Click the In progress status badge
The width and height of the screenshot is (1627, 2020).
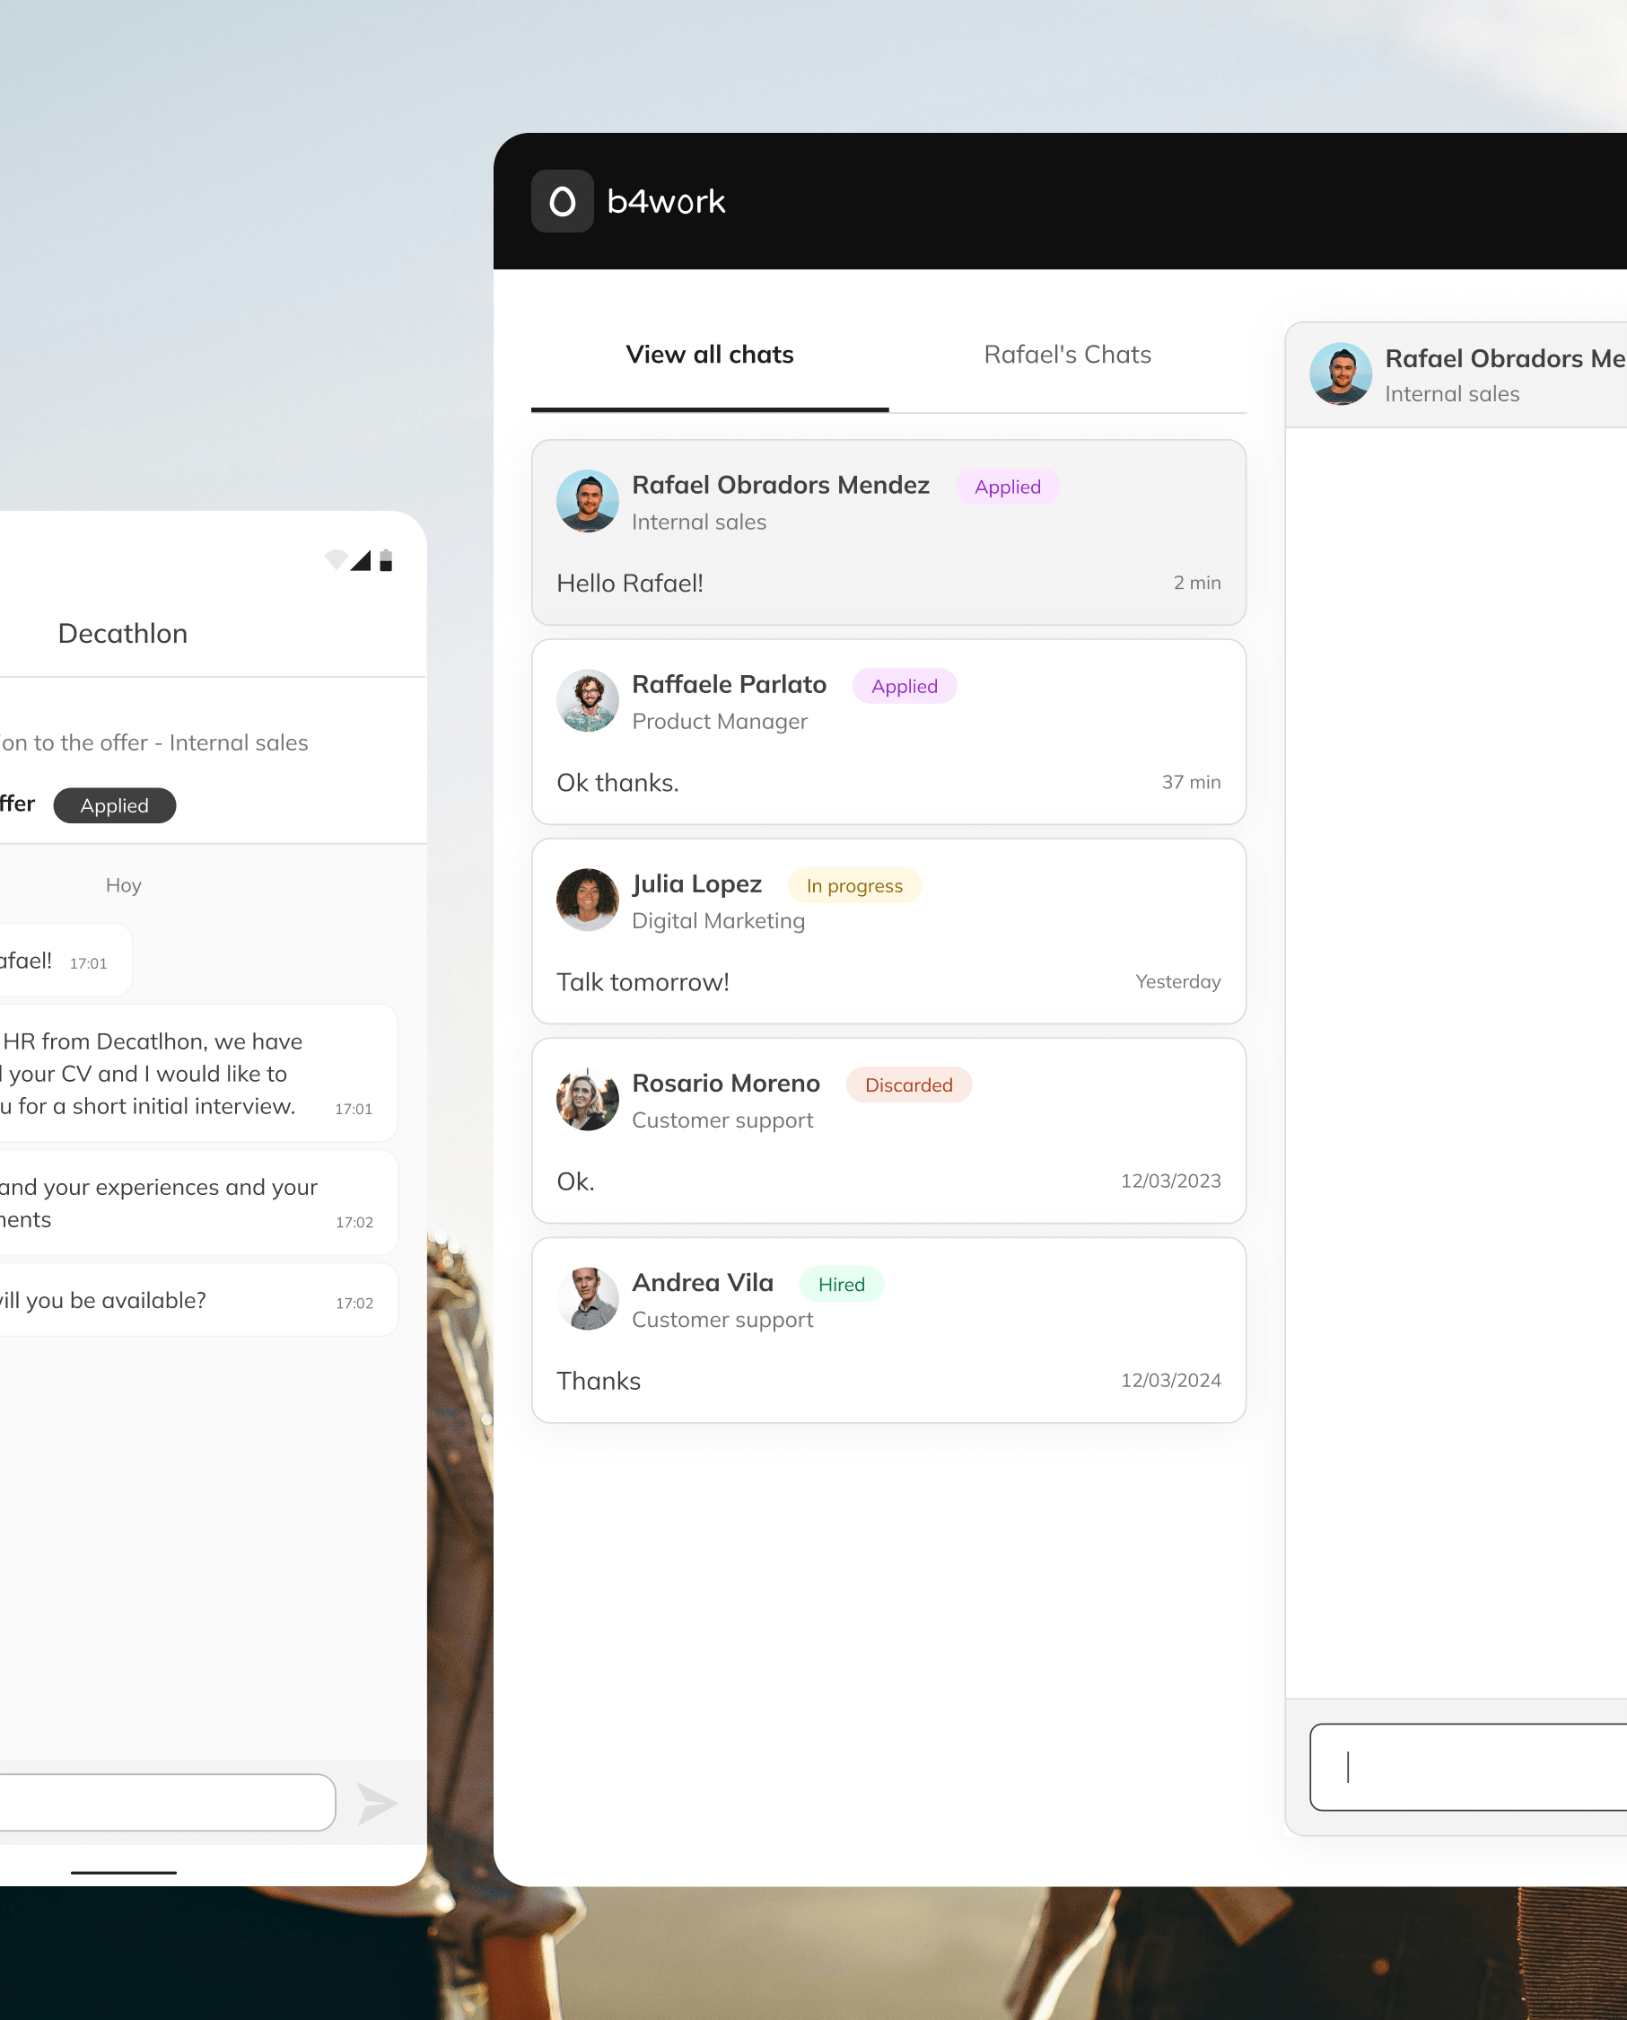click(853, 885)
